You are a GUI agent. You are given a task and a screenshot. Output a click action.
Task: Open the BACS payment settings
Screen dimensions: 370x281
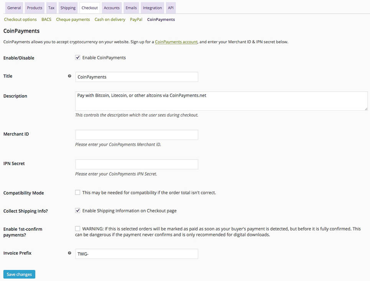[x=46, y=20]
